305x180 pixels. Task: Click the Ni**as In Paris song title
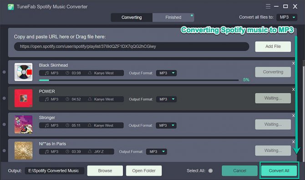(x=52, y=144)
